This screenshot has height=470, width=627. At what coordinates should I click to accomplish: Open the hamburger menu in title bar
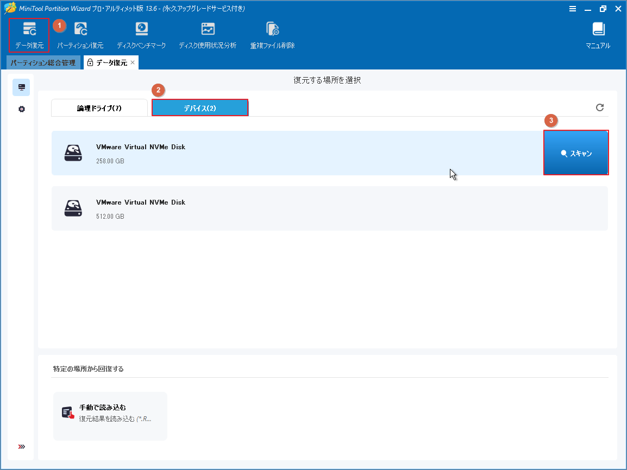click(573, 9)
